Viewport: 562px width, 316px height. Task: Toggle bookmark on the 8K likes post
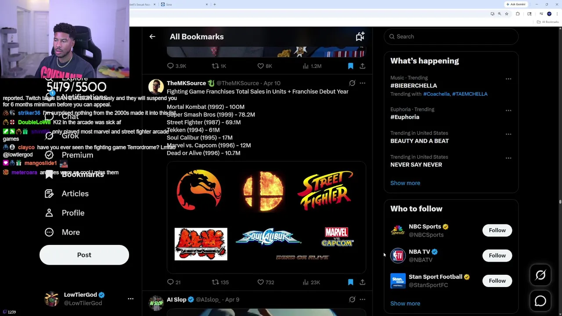(350, 66)
